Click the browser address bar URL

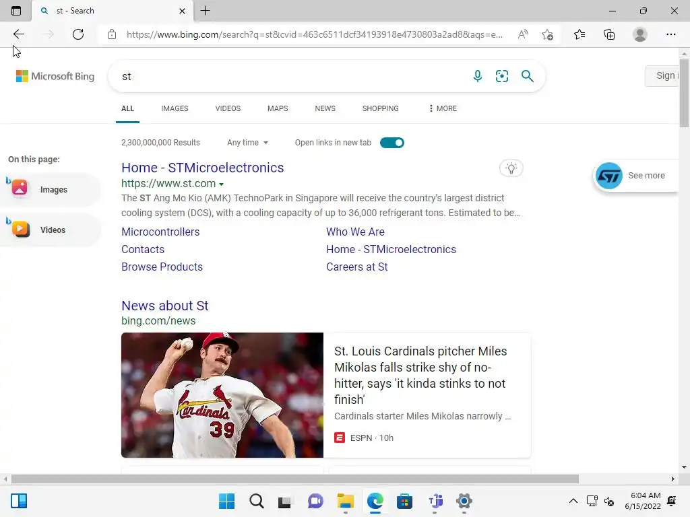tap(314, 34)
